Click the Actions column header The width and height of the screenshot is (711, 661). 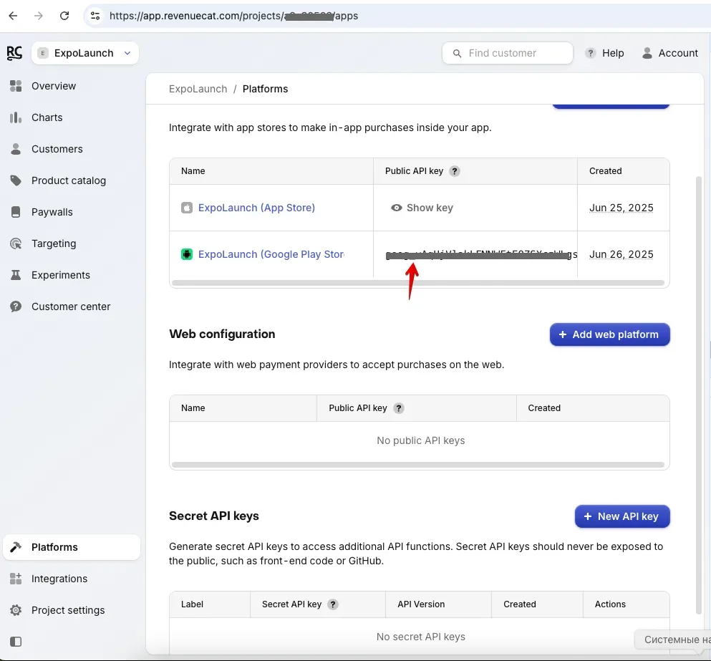point(610,604)
